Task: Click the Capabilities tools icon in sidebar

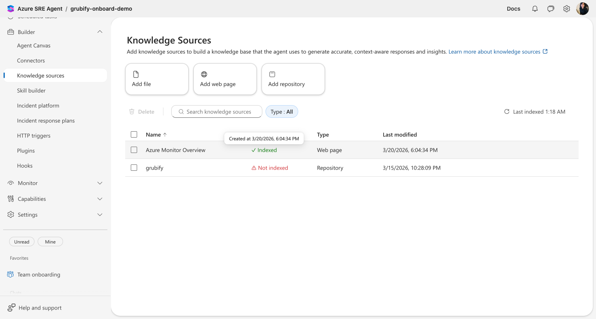Action: click(11, 199)
